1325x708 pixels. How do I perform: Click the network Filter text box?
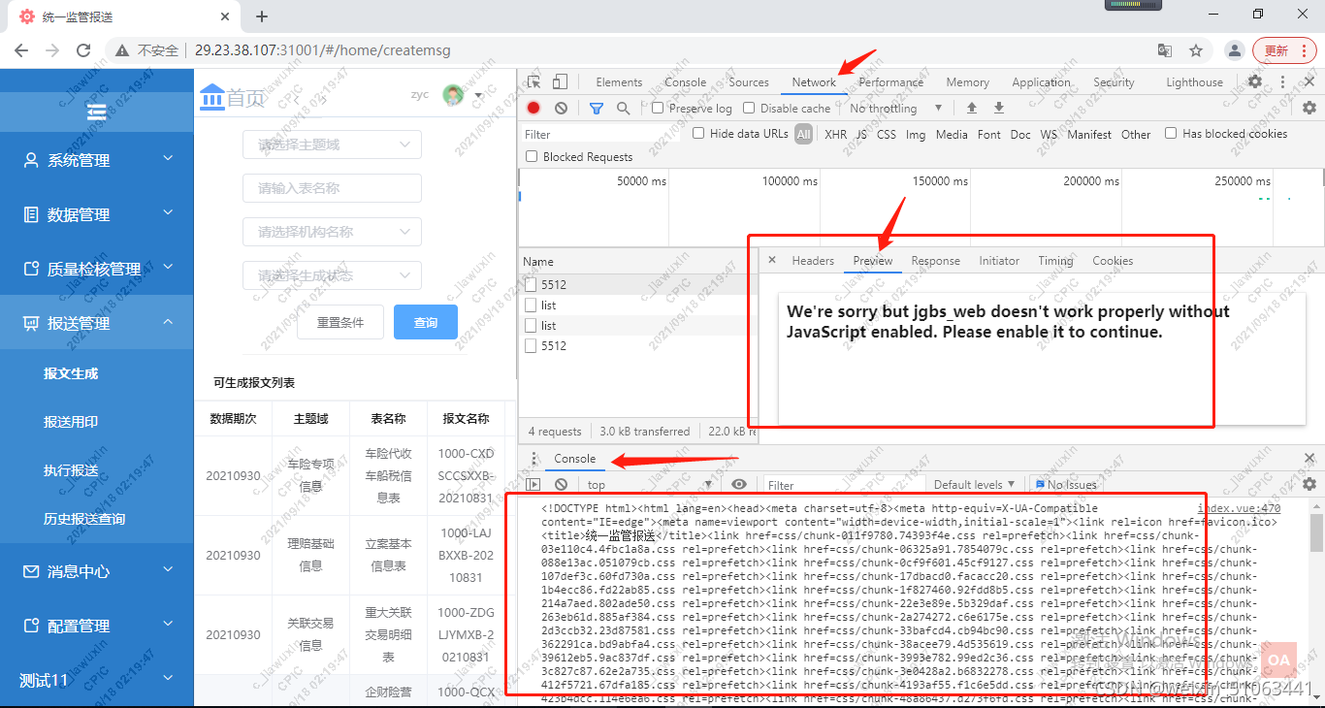coord(601,134)
